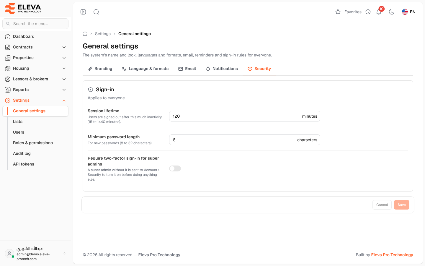Click the US flag language icon
Viewport: 425px width, 266px height.
pyautogui.click(x=405, y=12)
